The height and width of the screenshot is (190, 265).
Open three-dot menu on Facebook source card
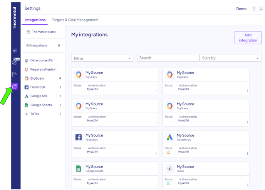tap(156, 154)
